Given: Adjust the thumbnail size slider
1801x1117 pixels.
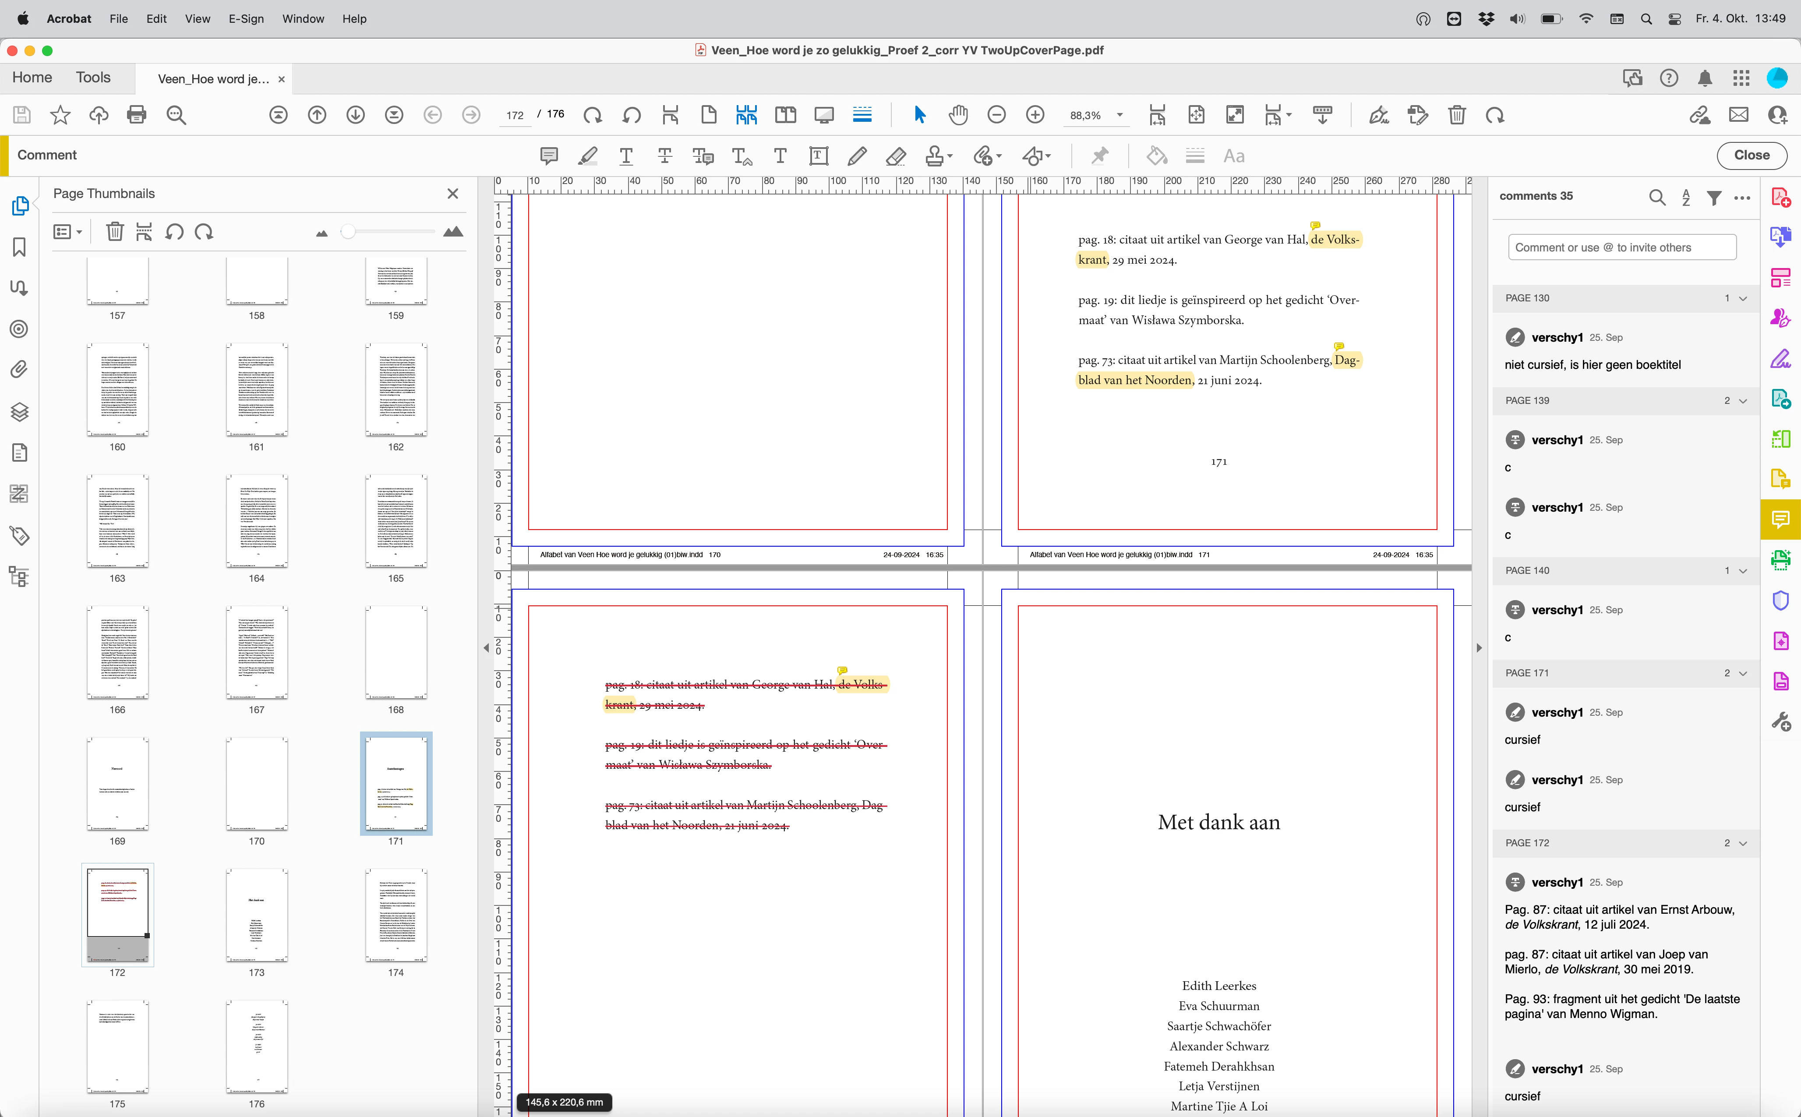Looking at the screenshot, I should [x=348, y=232].
